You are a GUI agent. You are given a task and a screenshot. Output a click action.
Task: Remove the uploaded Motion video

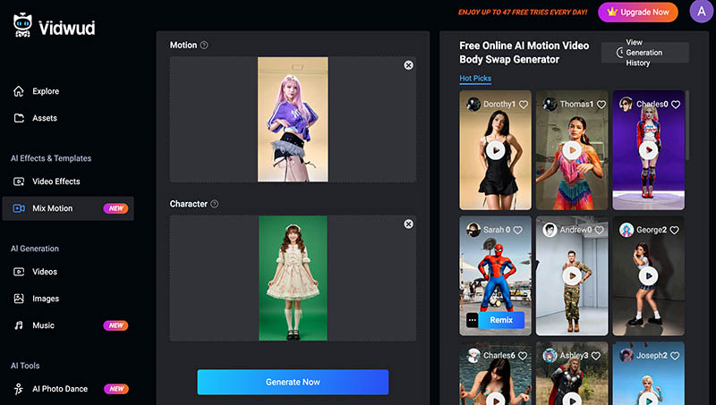[x=408, y=65]
